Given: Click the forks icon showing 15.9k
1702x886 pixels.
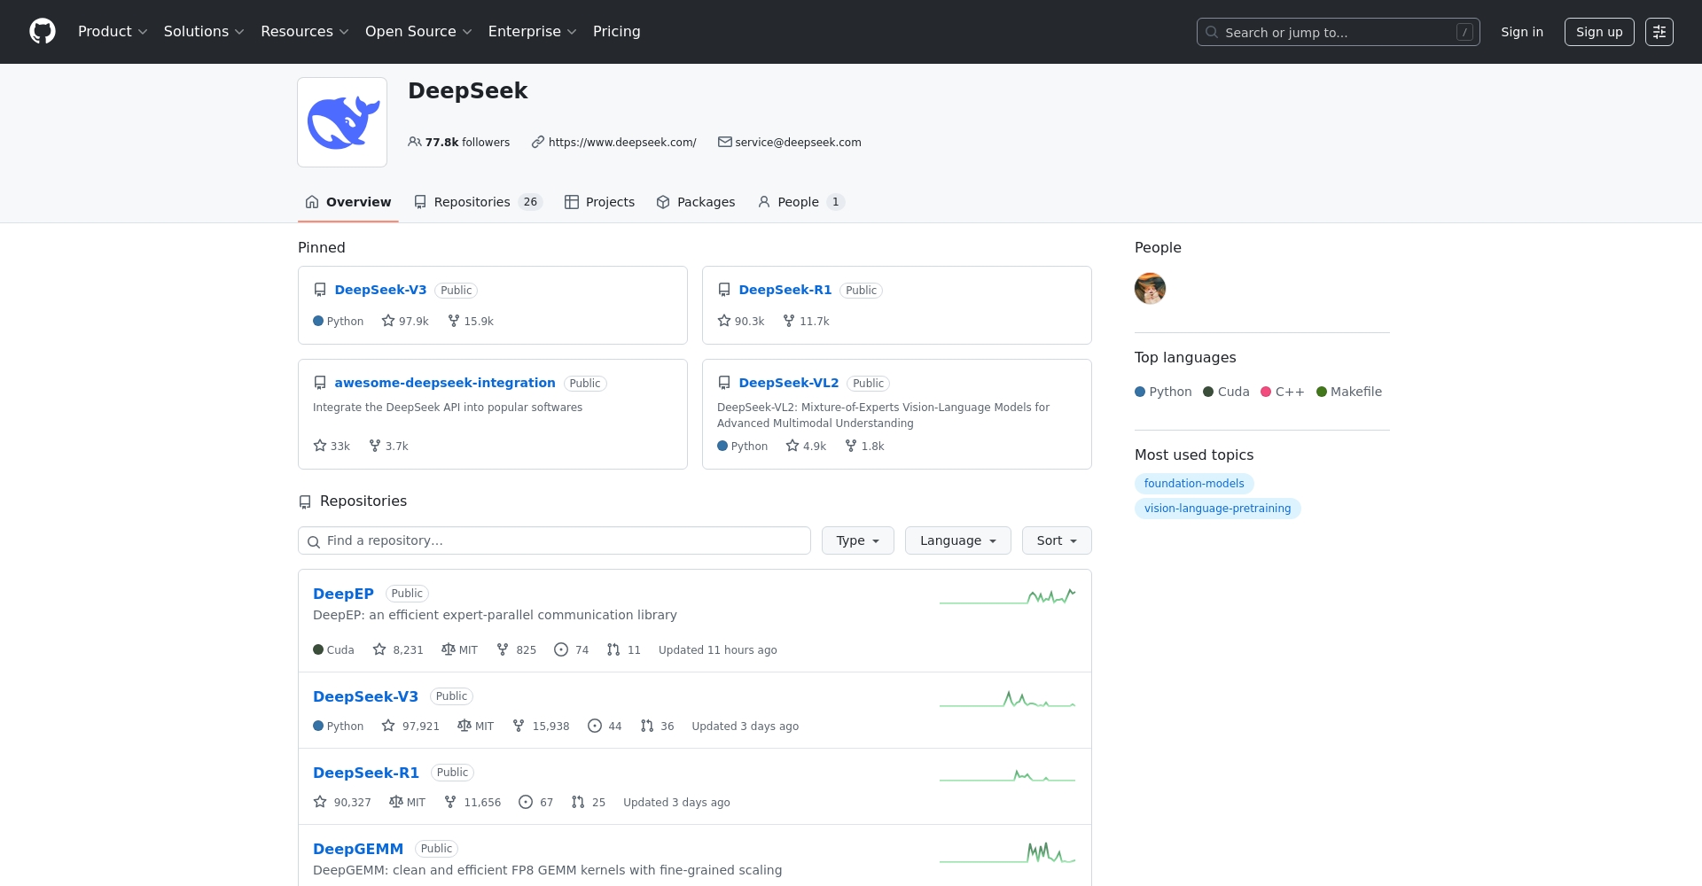Looking at the screenshot, I should pyautogui.click(x=454, y=321).
